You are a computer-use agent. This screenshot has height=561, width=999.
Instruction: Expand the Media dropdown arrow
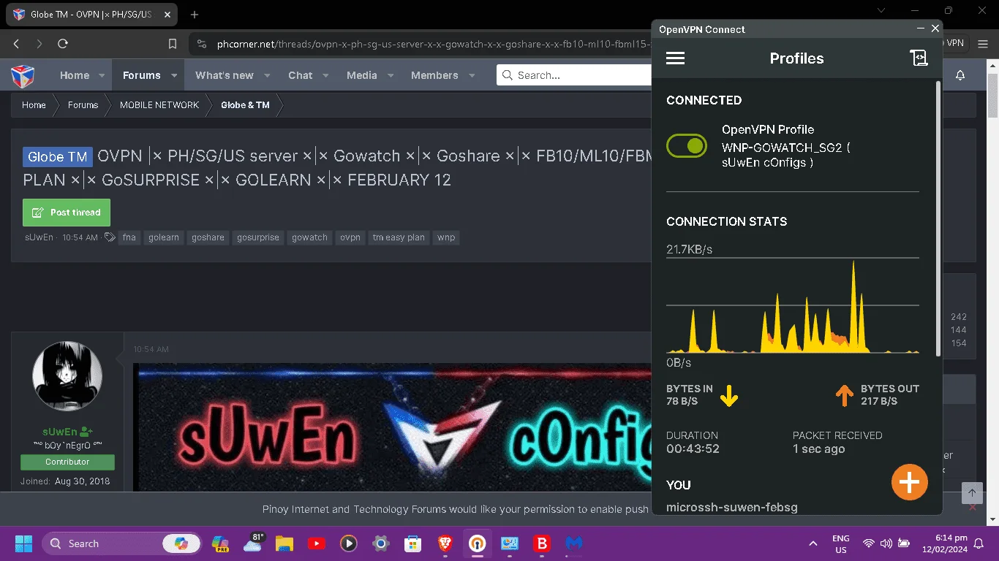391,75
